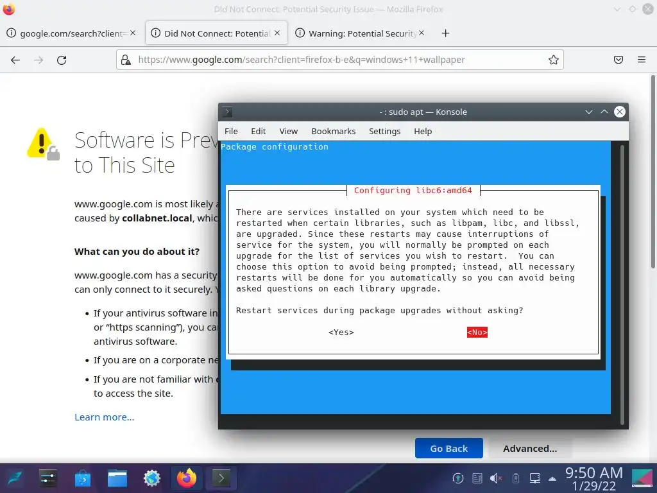Go back with the Firefox back arrow
The width and height of the screenshot is (657, 493).
tap(15, 60)
